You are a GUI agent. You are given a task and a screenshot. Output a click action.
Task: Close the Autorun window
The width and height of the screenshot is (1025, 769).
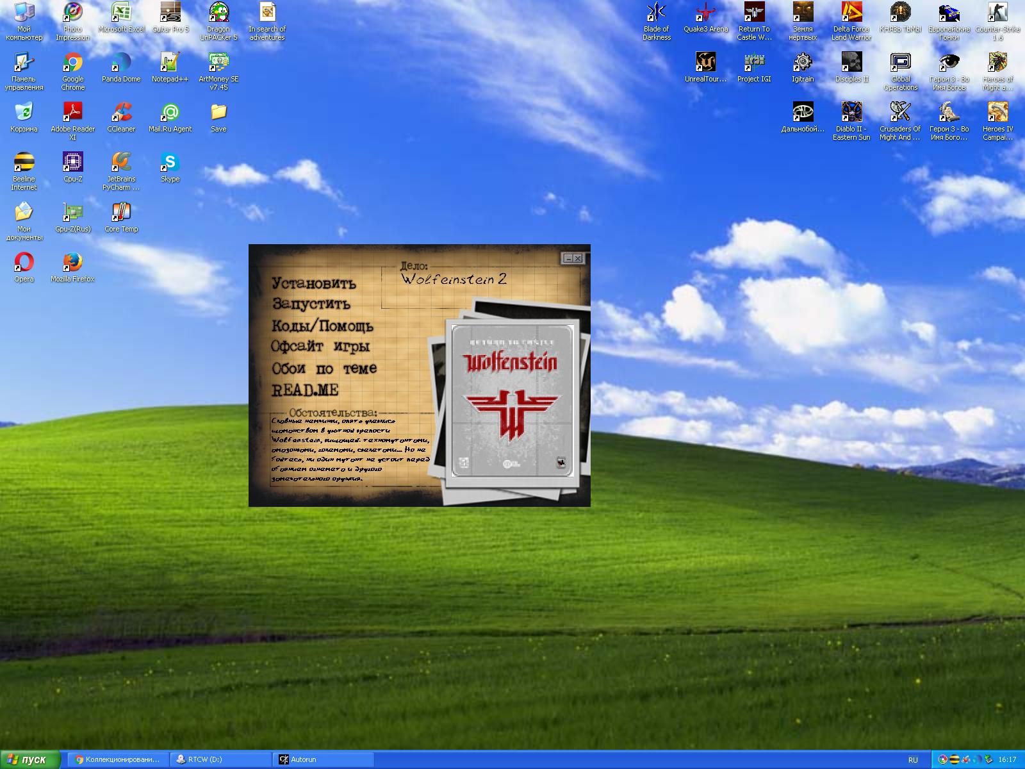click(578, 258)
